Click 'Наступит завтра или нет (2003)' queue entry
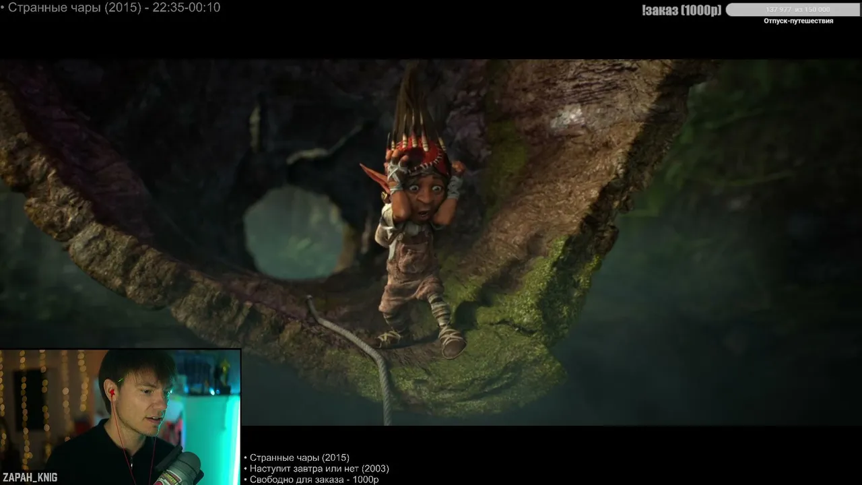Screen dimensions: 862x485 [x=319, y=469]
